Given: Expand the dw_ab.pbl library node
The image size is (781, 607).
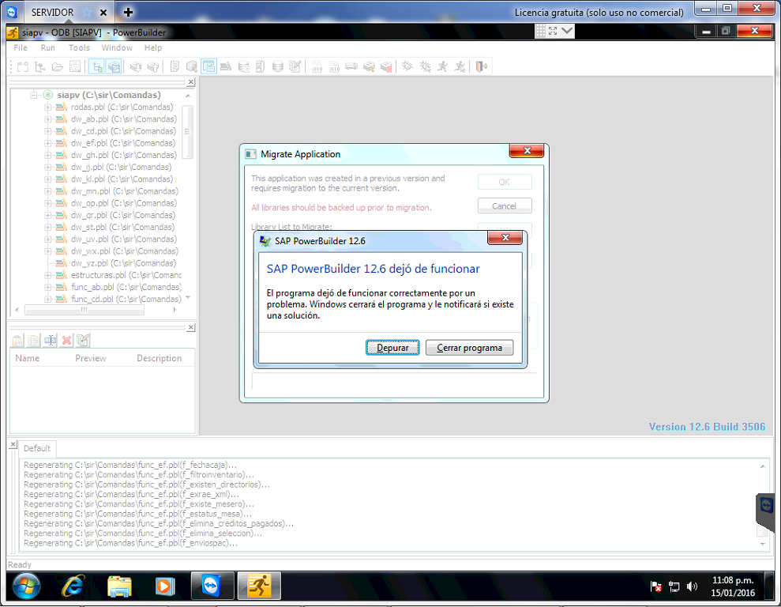Looking at the screenshot, I should click(48, 119).
